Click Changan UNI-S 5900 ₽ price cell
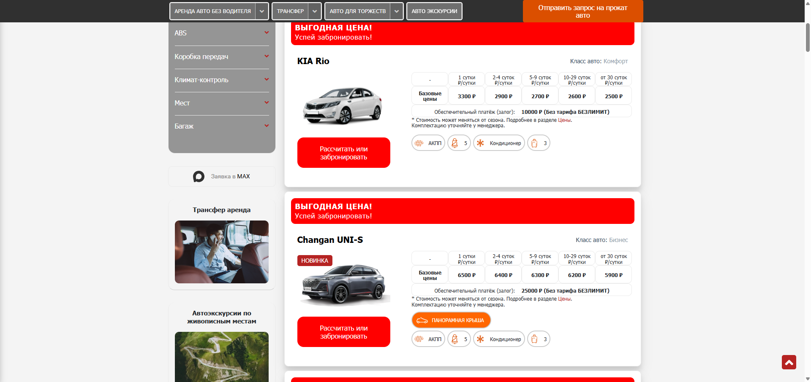811x382 pixels. (x=613, y=275)
